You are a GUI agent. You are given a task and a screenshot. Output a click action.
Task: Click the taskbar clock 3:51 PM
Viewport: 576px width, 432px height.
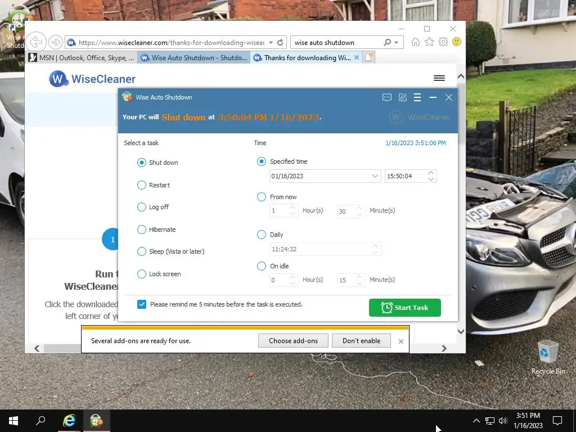tap(528, 421)
